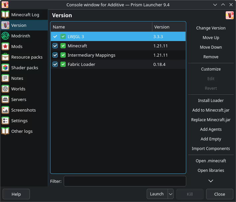Open the Worlds globe icon

[x=5, y=89]
